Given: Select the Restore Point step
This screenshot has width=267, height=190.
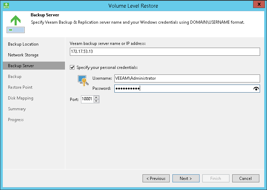Looking at the screenshot, I should (20, 87).
